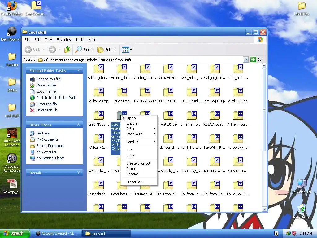Screen dimensions: 317x238
Task: Click the scrollbar up arrow
Action: [264, 66]
